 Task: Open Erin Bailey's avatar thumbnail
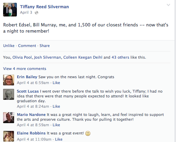coord(9,80)
